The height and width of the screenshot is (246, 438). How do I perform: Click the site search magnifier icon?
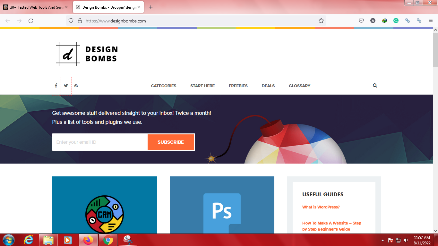point(375,86)
